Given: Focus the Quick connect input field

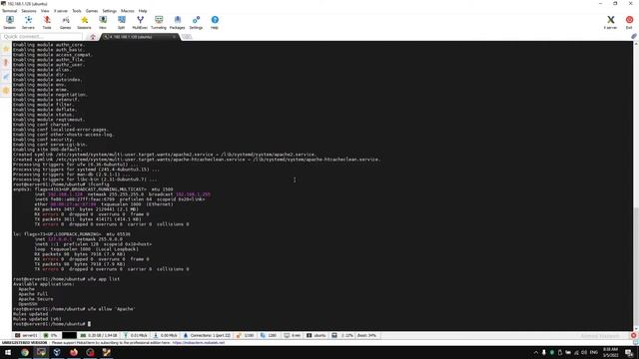Looking at the screenshot, I should [x=41, y=37].
